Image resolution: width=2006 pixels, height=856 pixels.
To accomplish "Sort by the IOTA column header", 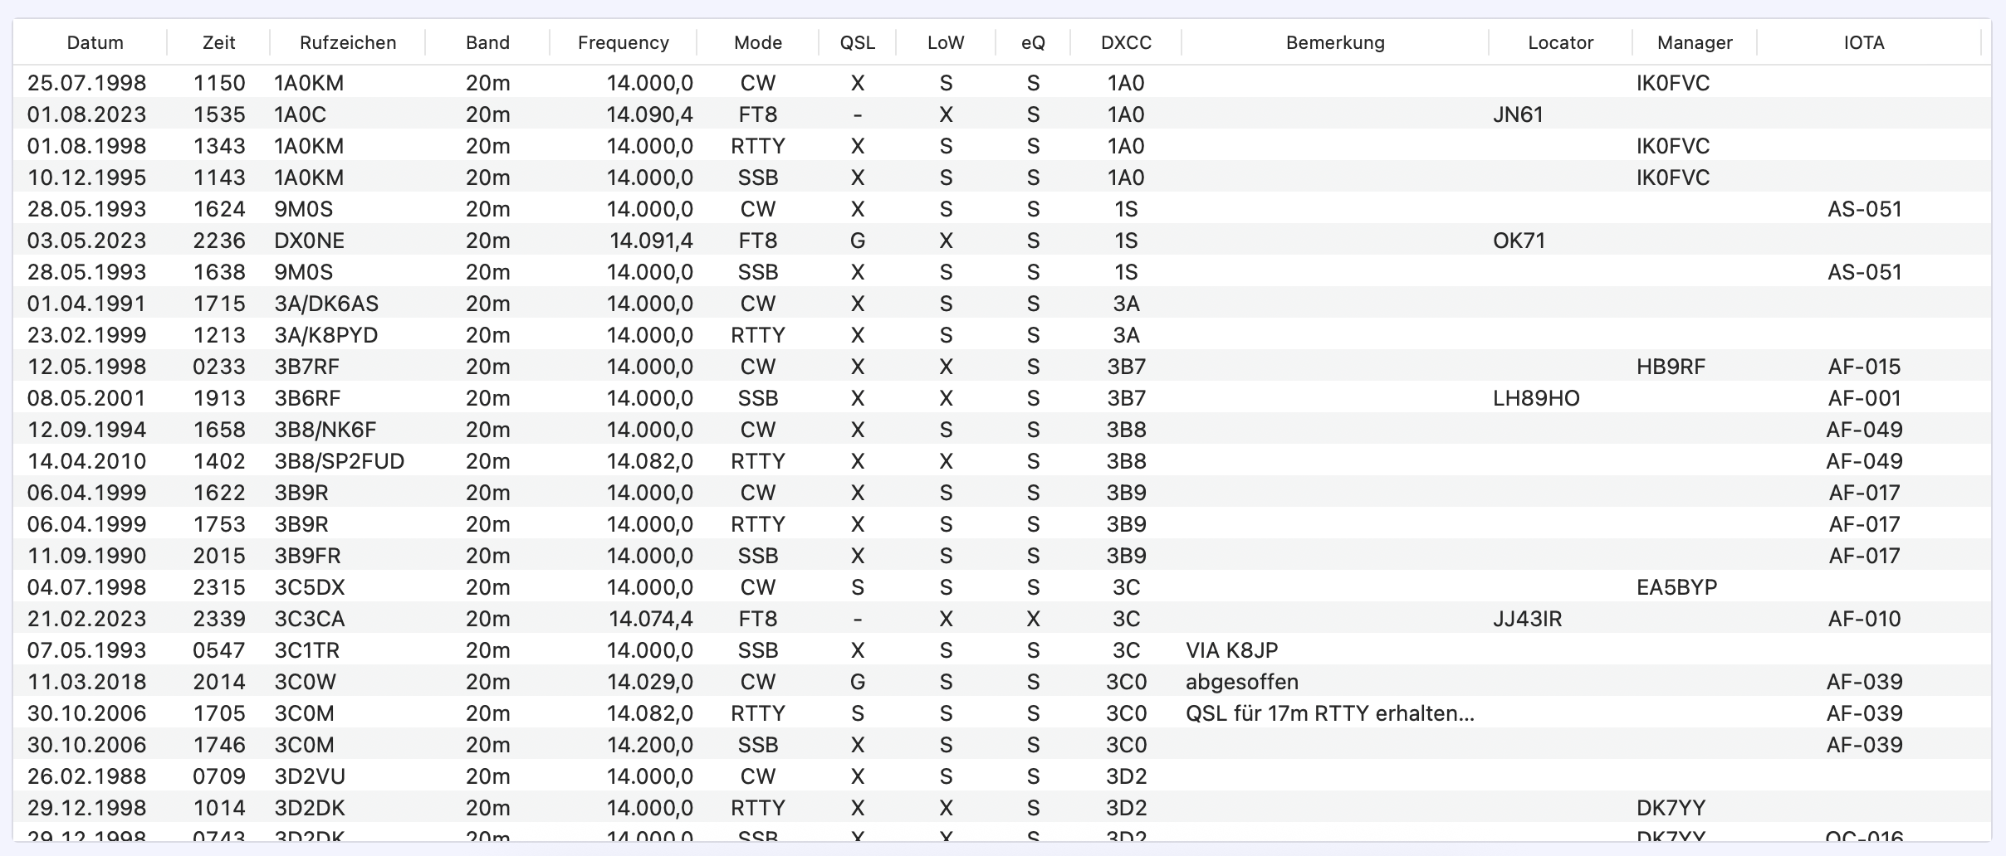I will pos(1864,42).
